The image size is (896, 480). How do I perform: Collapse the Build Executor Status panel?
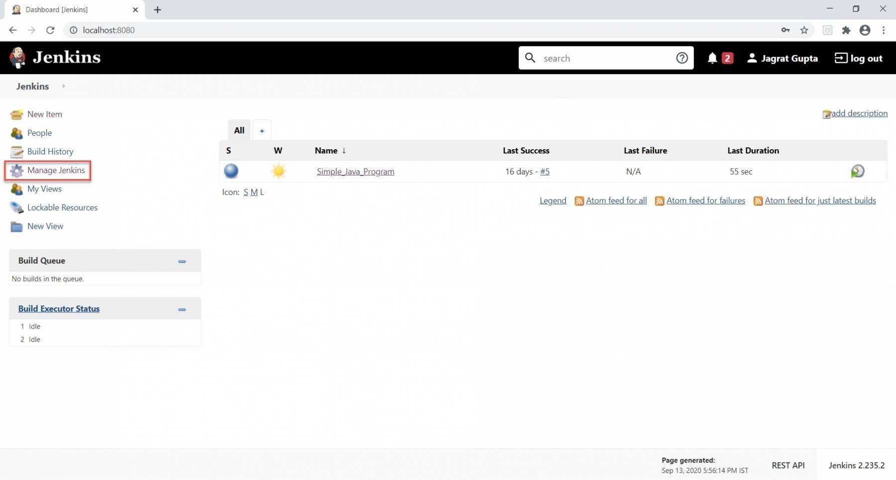tap(182, 309)
